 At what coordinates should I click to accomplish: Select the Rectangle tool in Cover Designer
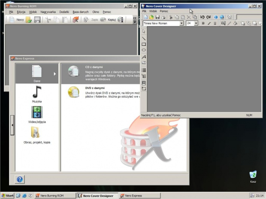point(144,44)
